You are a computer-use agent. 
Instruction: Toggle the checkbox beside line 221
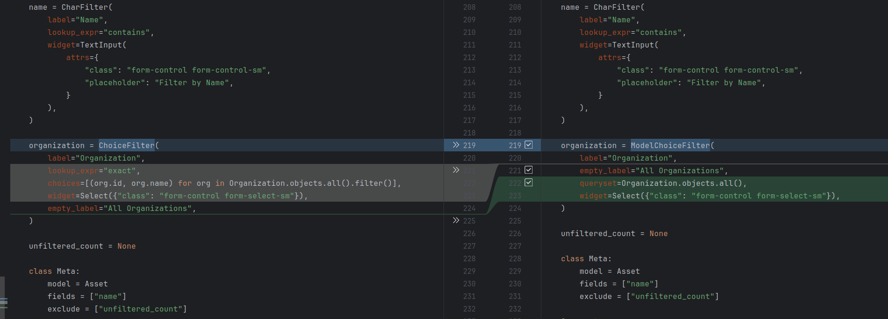528,170
